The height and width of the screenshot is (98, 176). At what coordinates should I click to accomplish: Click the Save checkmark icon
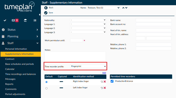click(46, 13)
